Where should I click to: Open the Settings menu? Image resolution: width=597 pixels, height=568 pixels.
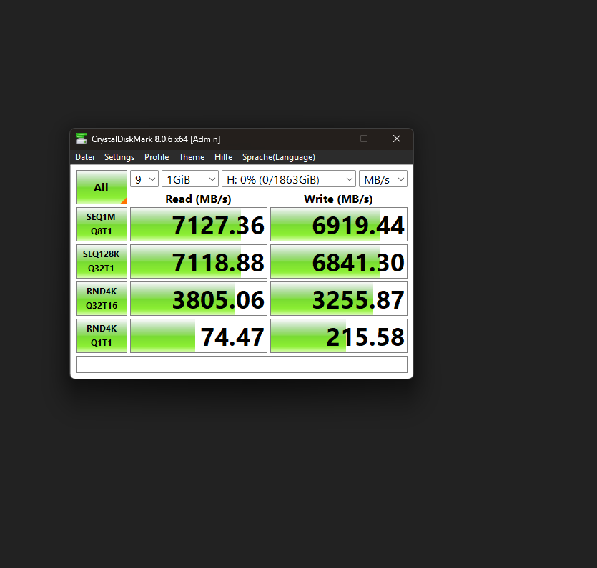coord(119,157)
